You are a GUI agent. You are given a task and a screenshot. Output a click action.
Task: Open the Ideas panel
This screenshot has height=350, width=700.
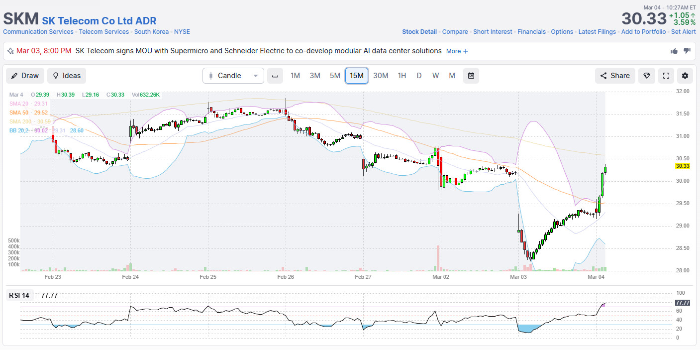(x=67, y=76)
